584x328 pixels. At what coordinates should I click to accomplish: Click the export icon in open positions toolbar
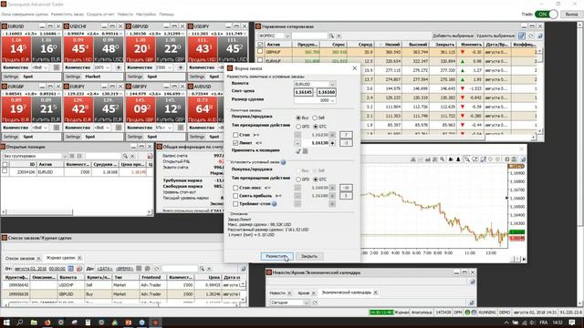tap(150, 156)
